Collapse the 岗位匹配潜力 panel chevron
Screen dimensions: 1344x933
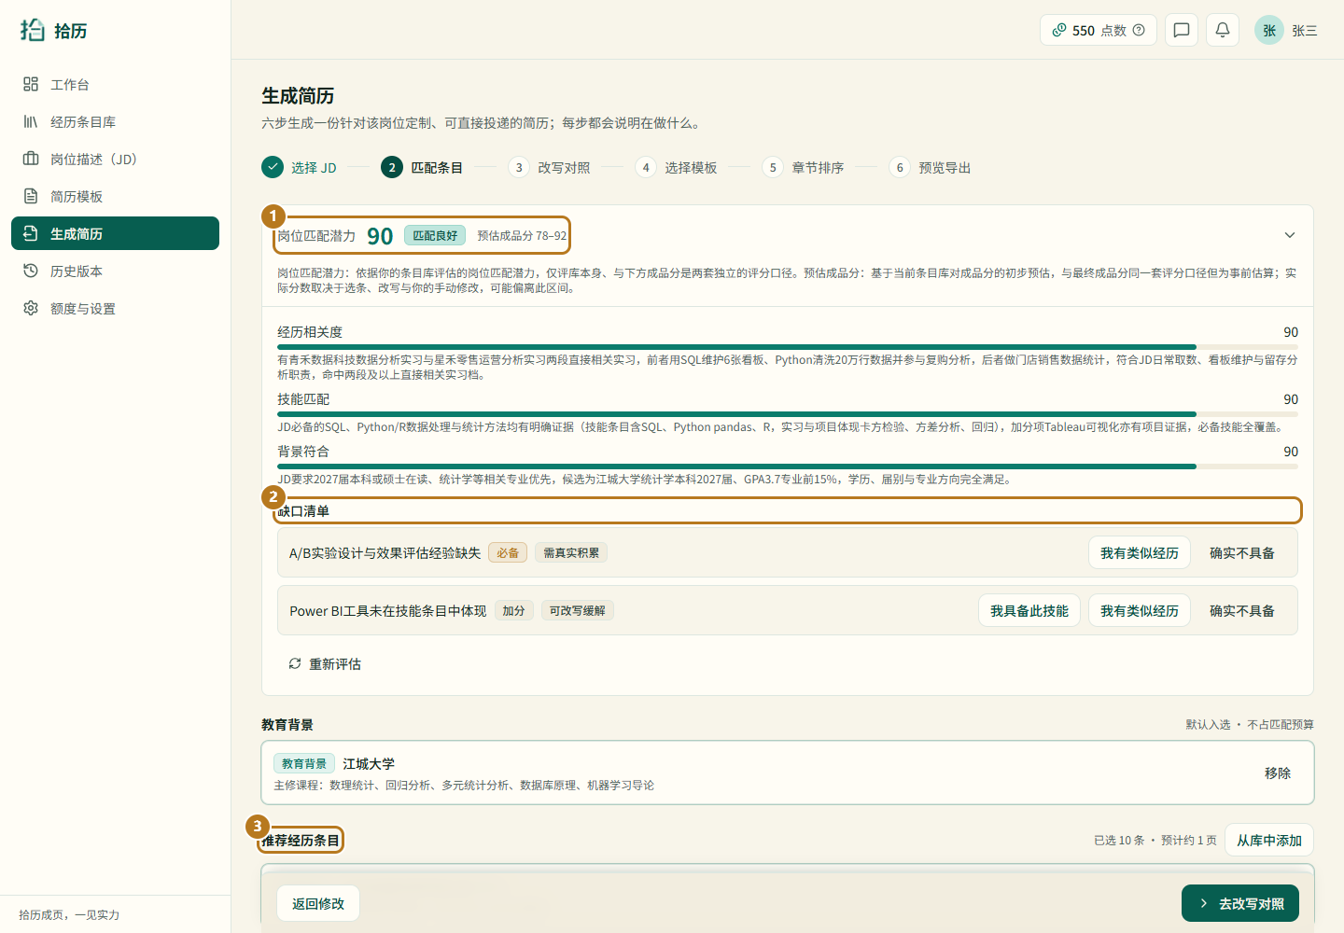point(1290,235)
